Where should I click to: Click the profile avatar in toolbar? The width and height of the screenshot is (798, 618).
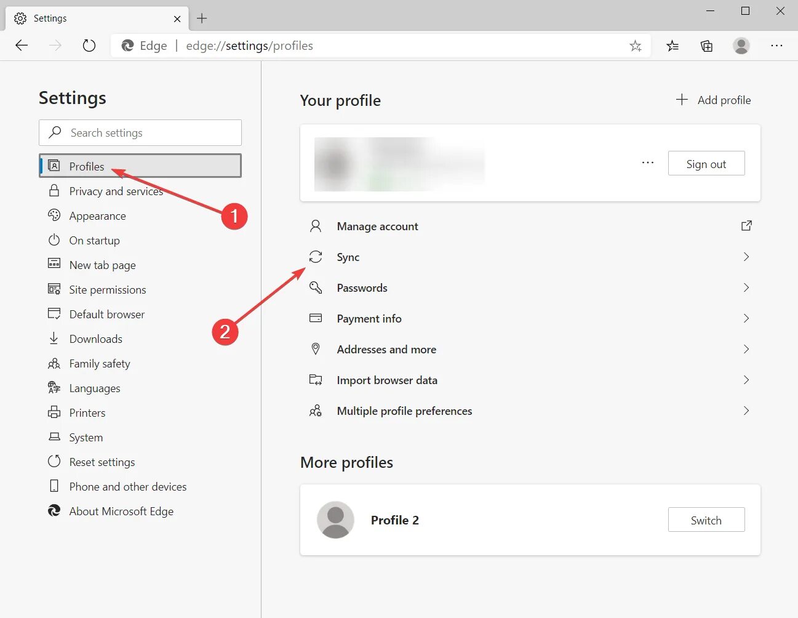coord(741,46)
